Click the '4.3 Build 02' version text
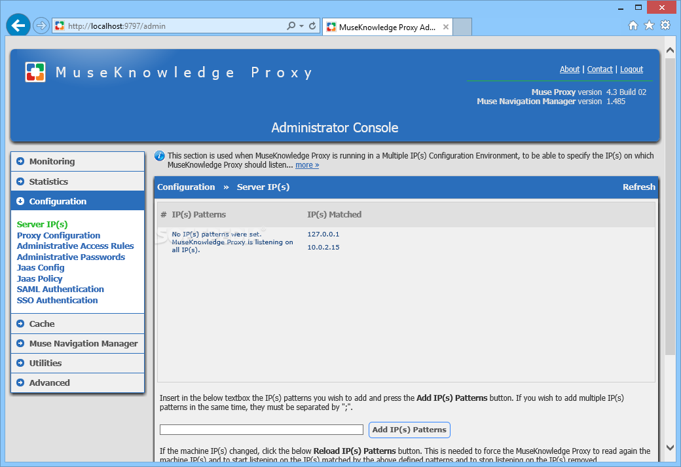Screen dimensions: 681x467 tap(626, 92)
